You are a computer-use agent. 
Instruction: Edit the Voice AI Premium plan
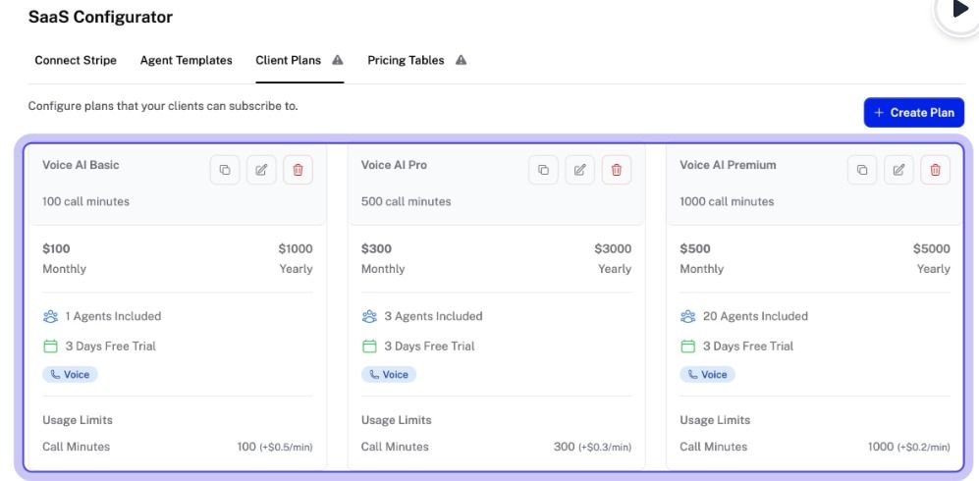pos(898,170)
